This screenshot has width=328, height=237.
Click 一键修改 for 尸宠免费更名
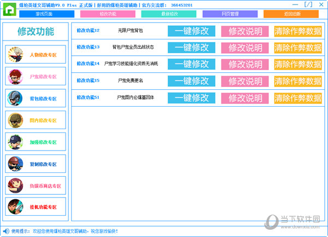pos(191,81)
